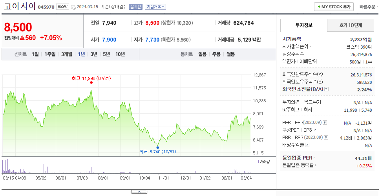
Task: Click the help icon next to 외국인소진율(B/A)
Action: tap(327, 89)
